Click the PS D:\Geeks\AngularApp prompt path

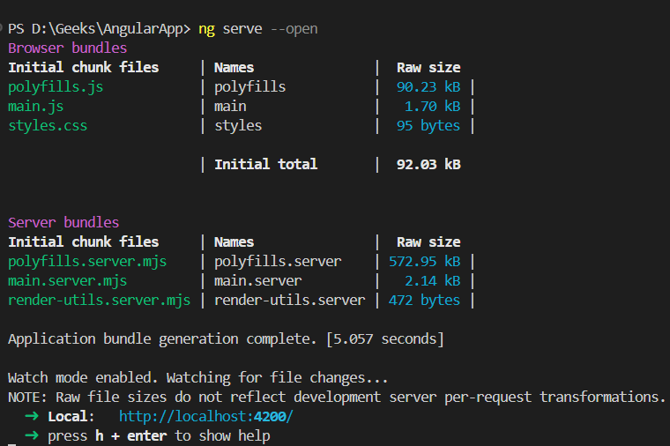pyautogui.click(x=99, y=29)
